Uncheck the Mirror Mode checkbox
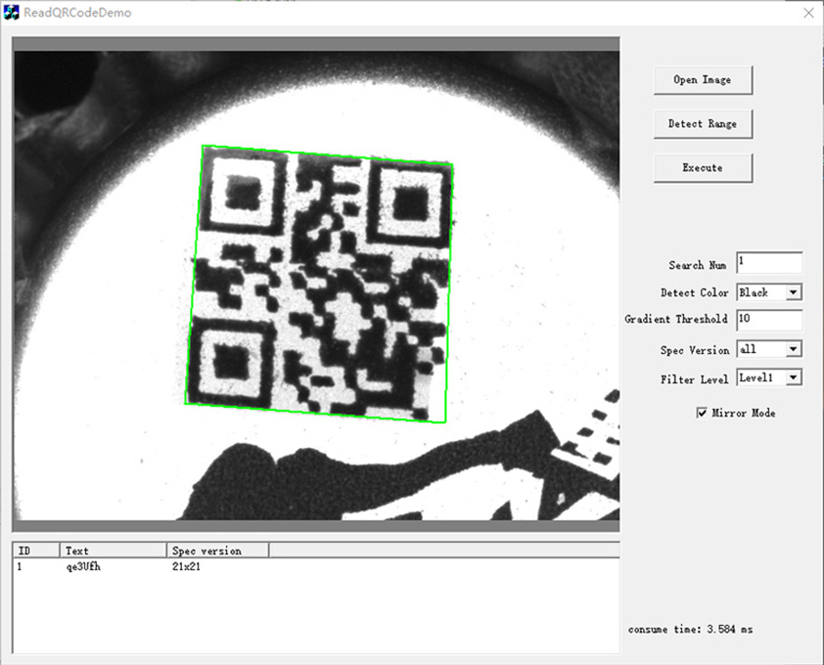 tap(701, 413)
